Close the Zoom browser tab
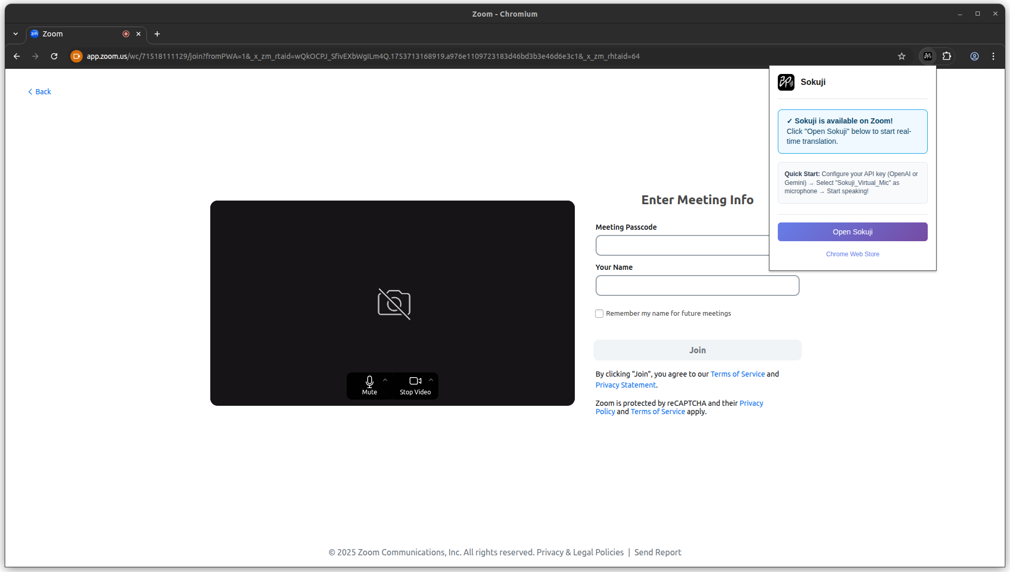1010x572 pixels. point(138,34)
